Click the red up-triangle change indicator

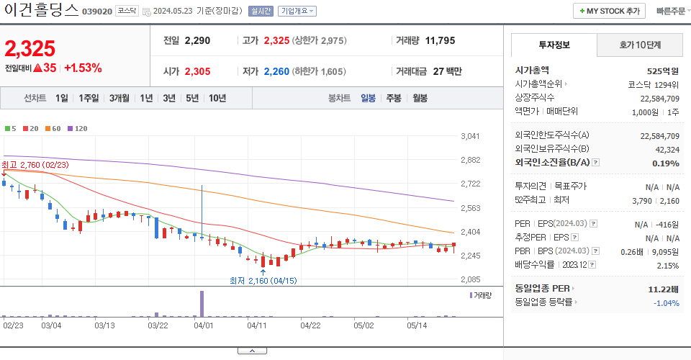point(38,68)
